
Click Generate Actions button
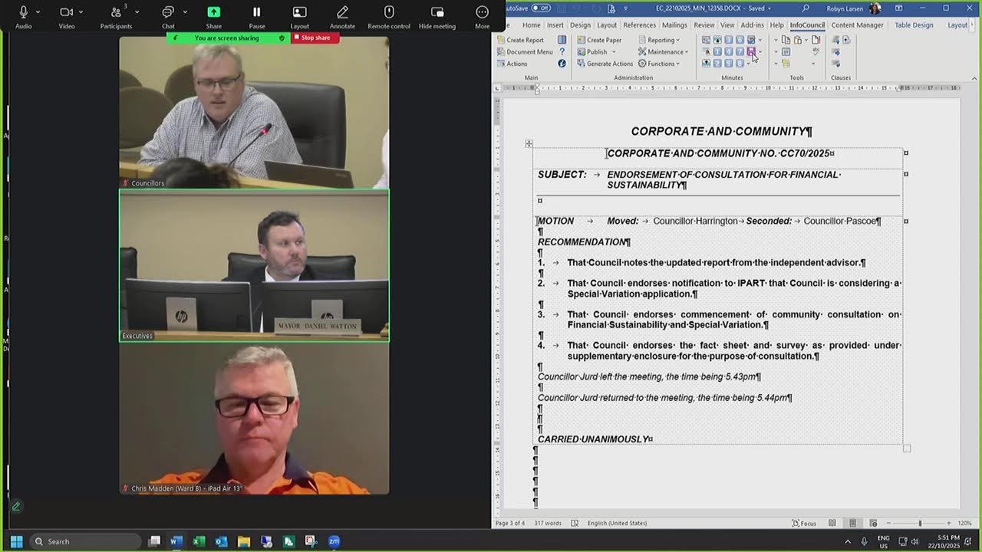pos(605,64)
